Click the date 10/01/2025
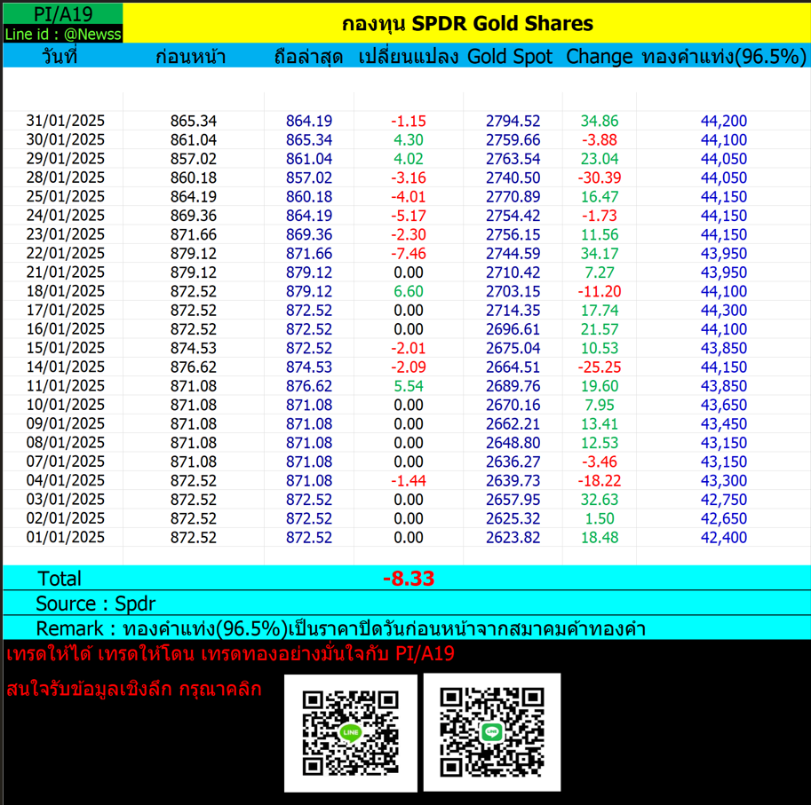 (x=66, y=405)
